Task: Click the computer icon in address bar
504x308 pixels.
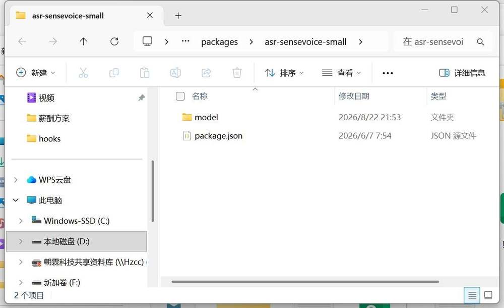Action: click(147, 41)
